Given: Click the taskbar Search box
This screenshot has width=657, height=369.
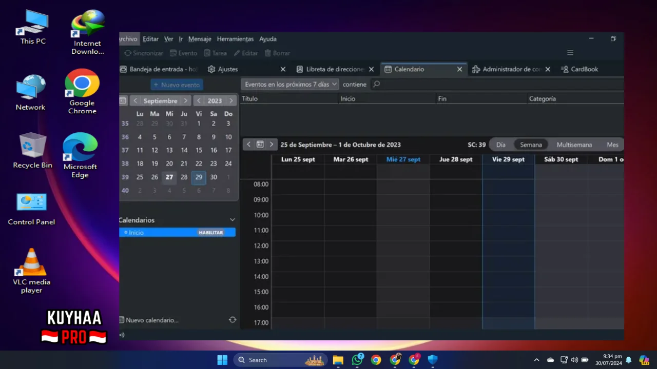Looking at the screenshot, I should tap(281, 360).
